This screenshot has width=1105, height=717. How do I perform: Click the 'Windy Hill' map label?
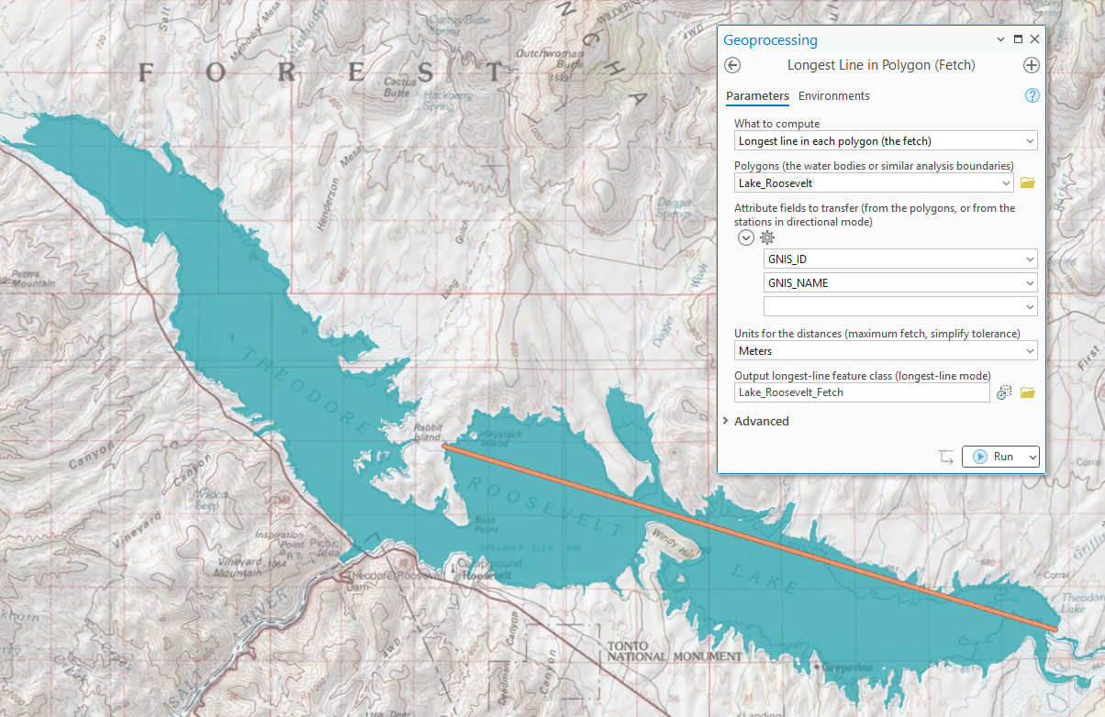pyautogui.click(x=674, y=541)
